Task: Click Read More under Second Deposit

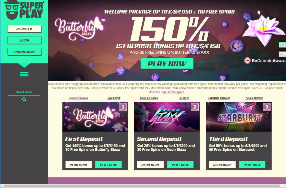Action: coord(151,165)
